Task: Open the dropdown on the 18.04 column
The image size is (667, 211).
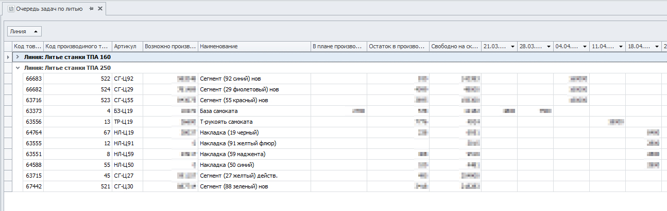Action: click(657, 47)
